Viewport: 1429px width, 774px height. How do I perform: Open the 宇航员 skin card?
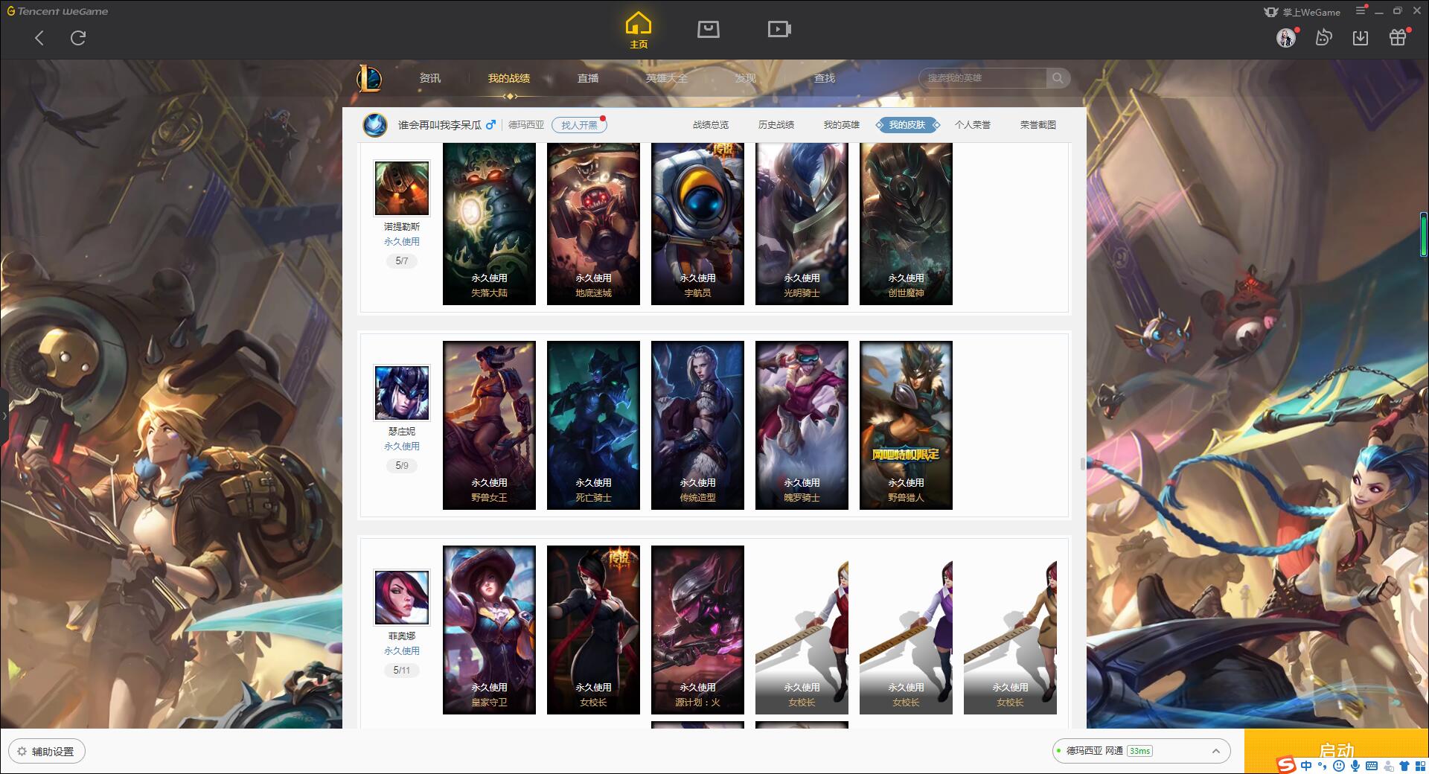[697, 224]
